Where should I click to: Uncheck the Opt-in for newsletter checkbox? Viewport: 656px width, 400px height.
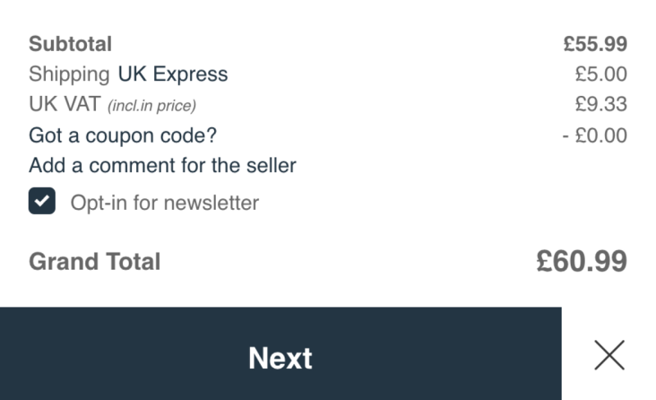click(x=42, y=201)
